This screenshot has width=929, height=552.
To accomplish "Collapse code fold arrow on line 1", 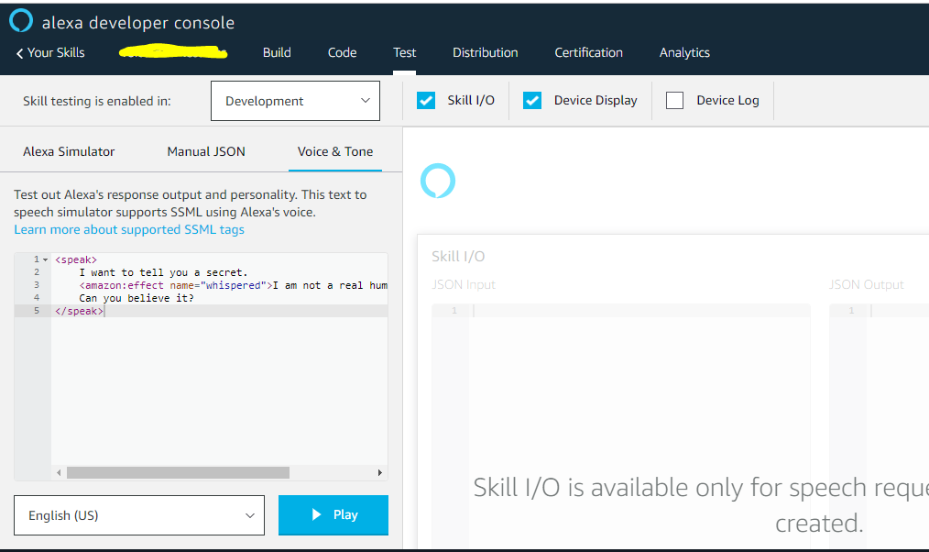I will (45, 259).
